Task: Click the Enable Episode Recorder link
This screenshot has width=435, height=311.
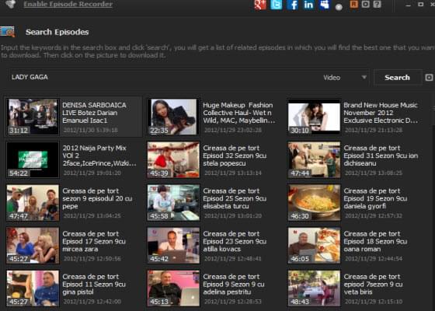Action: tap(68, 4)
